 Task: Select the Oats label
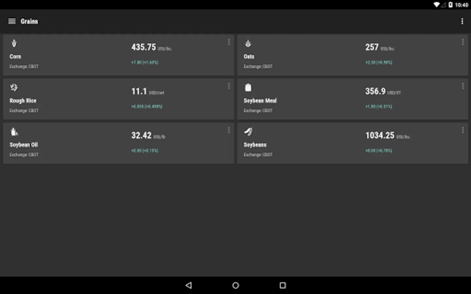[249, 57]
